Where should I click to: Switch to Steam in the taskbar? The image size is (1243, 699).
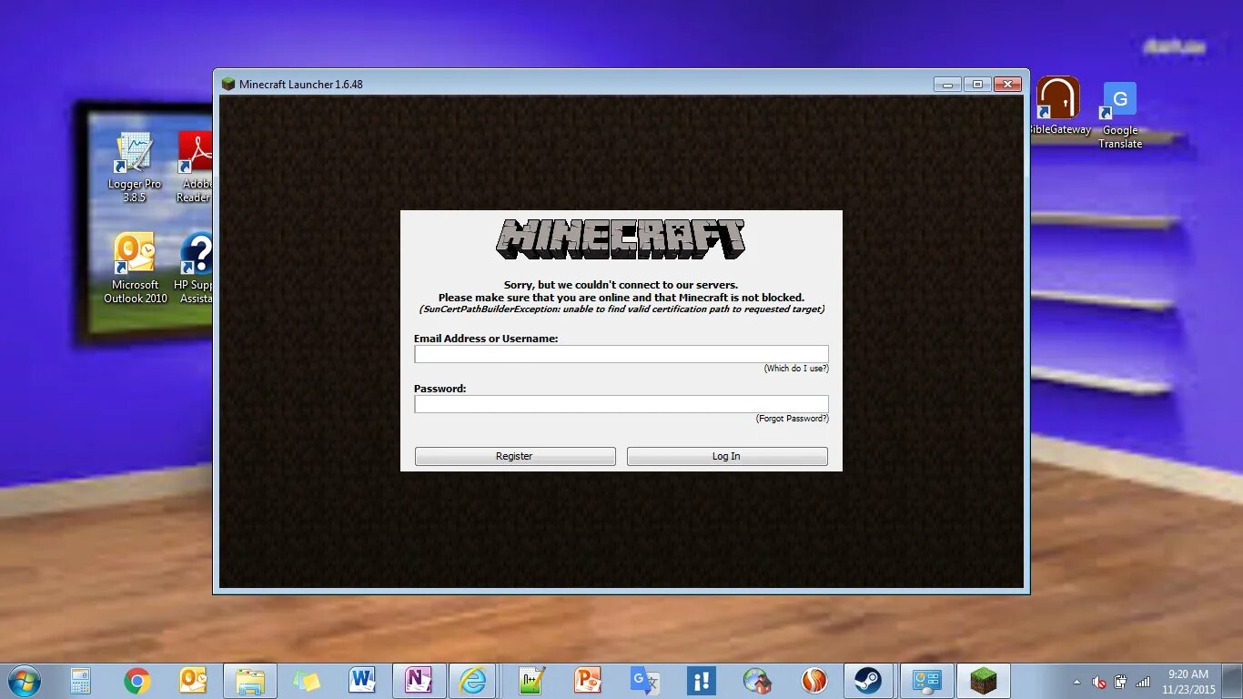coord(869,681)
